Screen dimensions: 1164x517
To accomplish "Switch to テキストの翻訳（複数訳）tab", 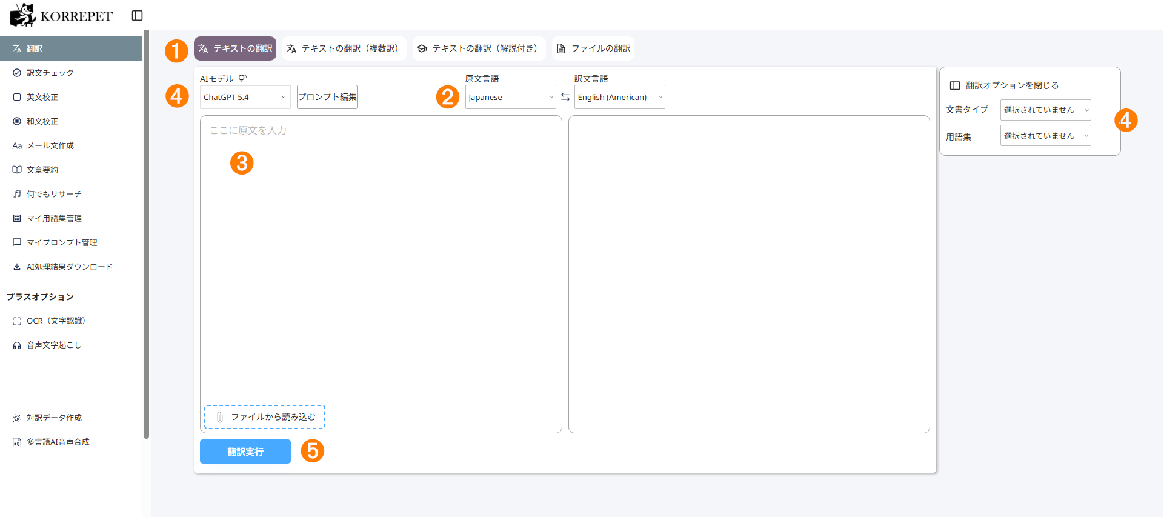I will pyautogui.click(x=344, y=48).
